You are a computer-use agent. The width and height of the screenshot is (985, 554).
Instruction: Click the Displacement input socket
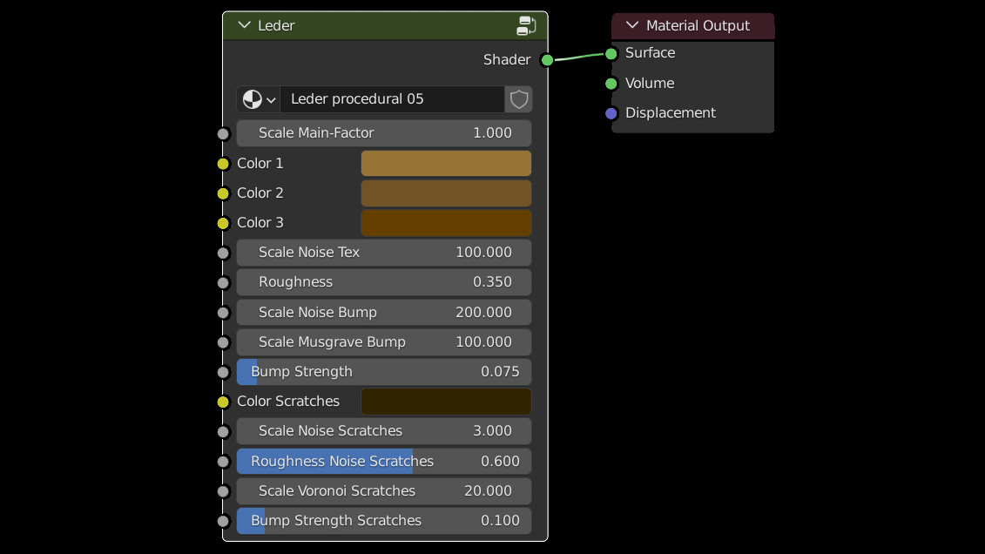coord(611,113)
